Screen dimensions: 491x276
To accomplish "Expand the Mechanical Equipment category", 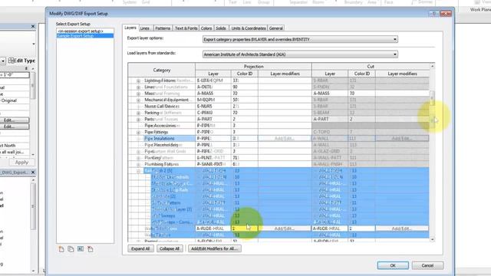I will [138, 100].
